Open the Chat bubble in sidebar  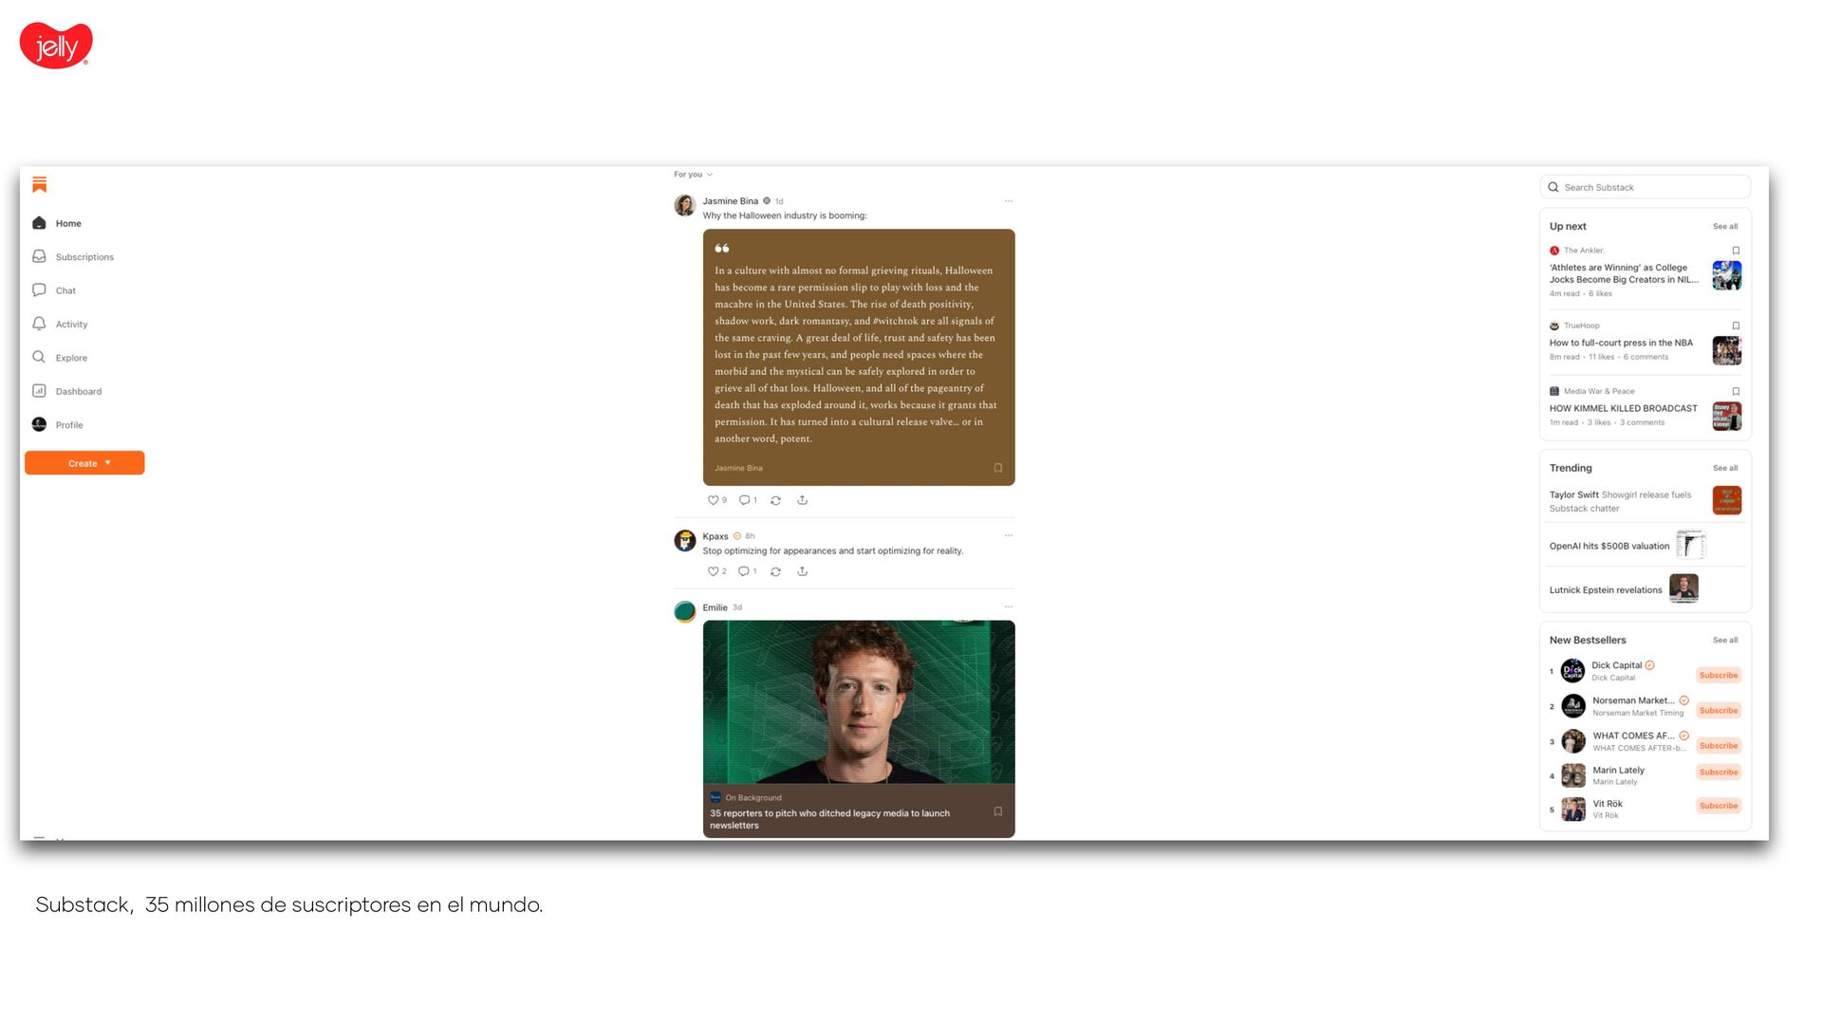tap(39, 290)
